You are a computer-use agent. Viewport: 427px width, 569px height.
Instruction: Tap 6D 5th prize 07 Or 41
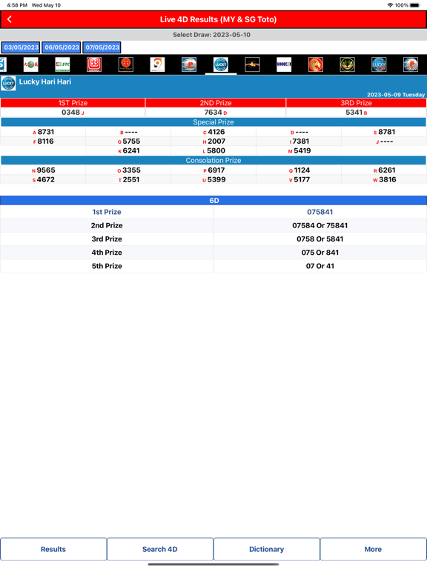pyautogui.click(x=320, y=266)
